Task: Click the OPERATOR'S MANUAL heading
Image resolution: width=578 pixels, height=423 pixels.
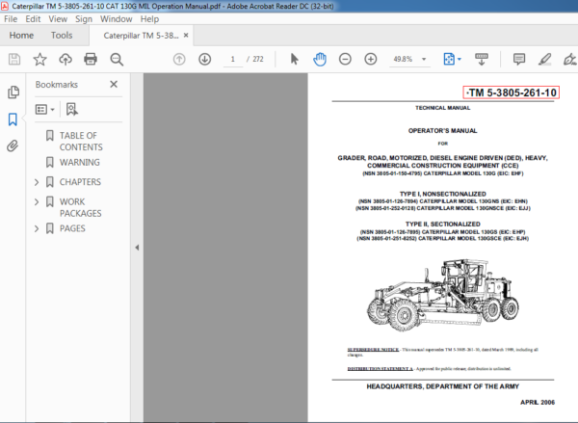Action: pyautogui.click(x=442, y=130)
